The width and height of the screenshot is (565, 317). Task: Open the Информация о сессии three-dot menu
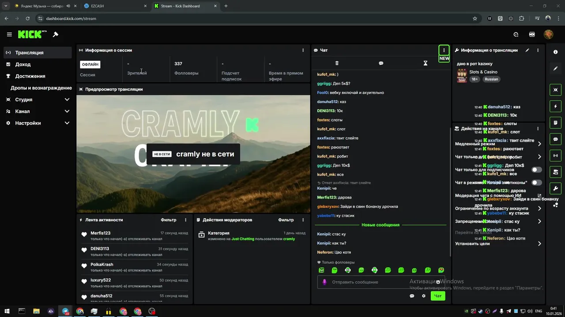tap(303, 50)
